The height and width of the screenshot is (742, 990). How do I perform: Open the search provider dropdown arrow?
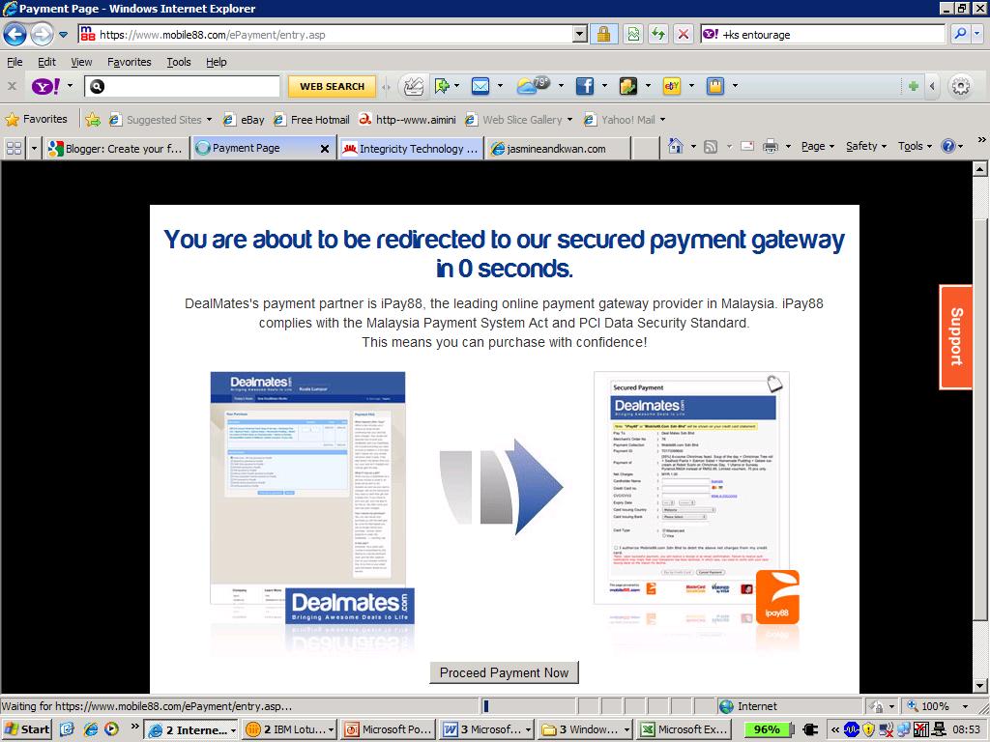tap(977, 34)
